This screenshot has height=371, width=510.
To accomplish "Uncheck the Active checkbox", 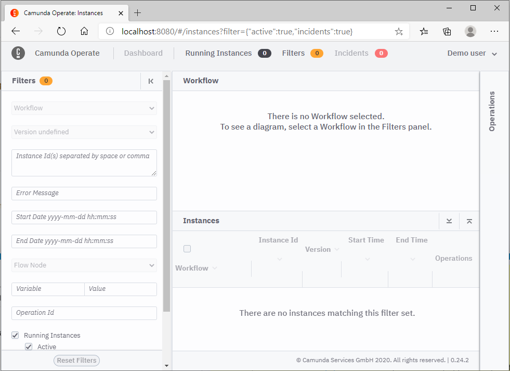I will [29, 347].
